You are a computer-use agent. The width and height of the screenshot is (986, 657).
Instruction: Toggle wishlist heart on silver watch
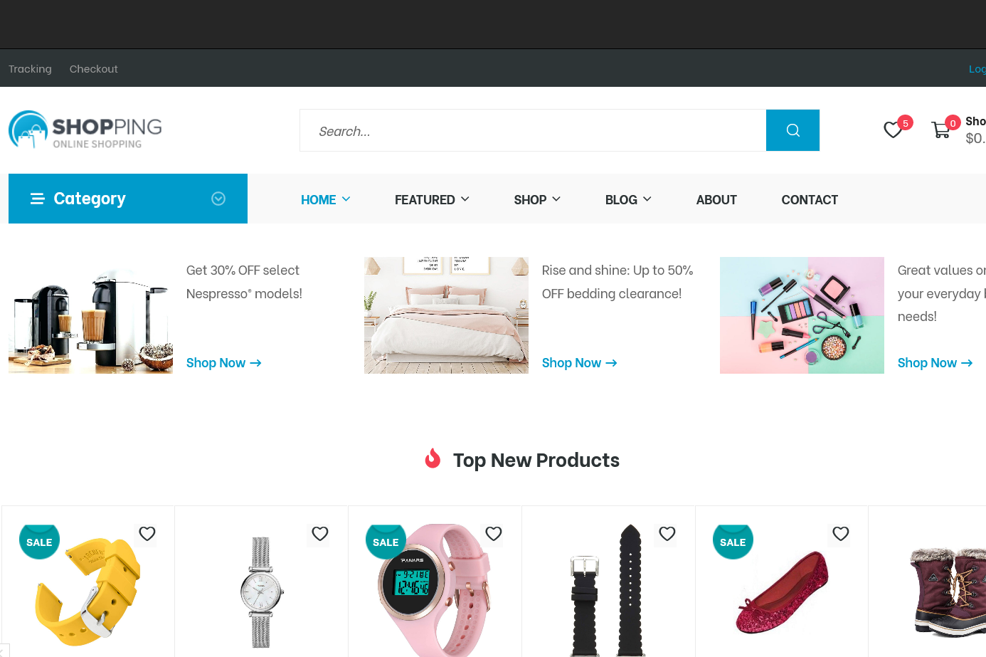(x=320, y=534)
